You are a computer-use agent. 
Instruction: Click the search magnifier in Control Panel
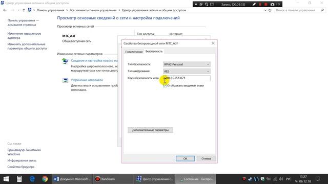(322, 10)
